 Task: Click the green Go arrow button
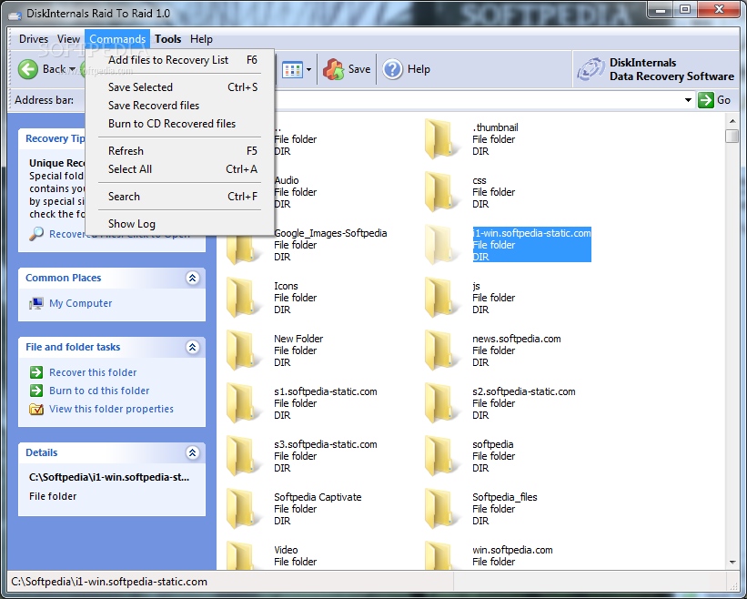705,100
